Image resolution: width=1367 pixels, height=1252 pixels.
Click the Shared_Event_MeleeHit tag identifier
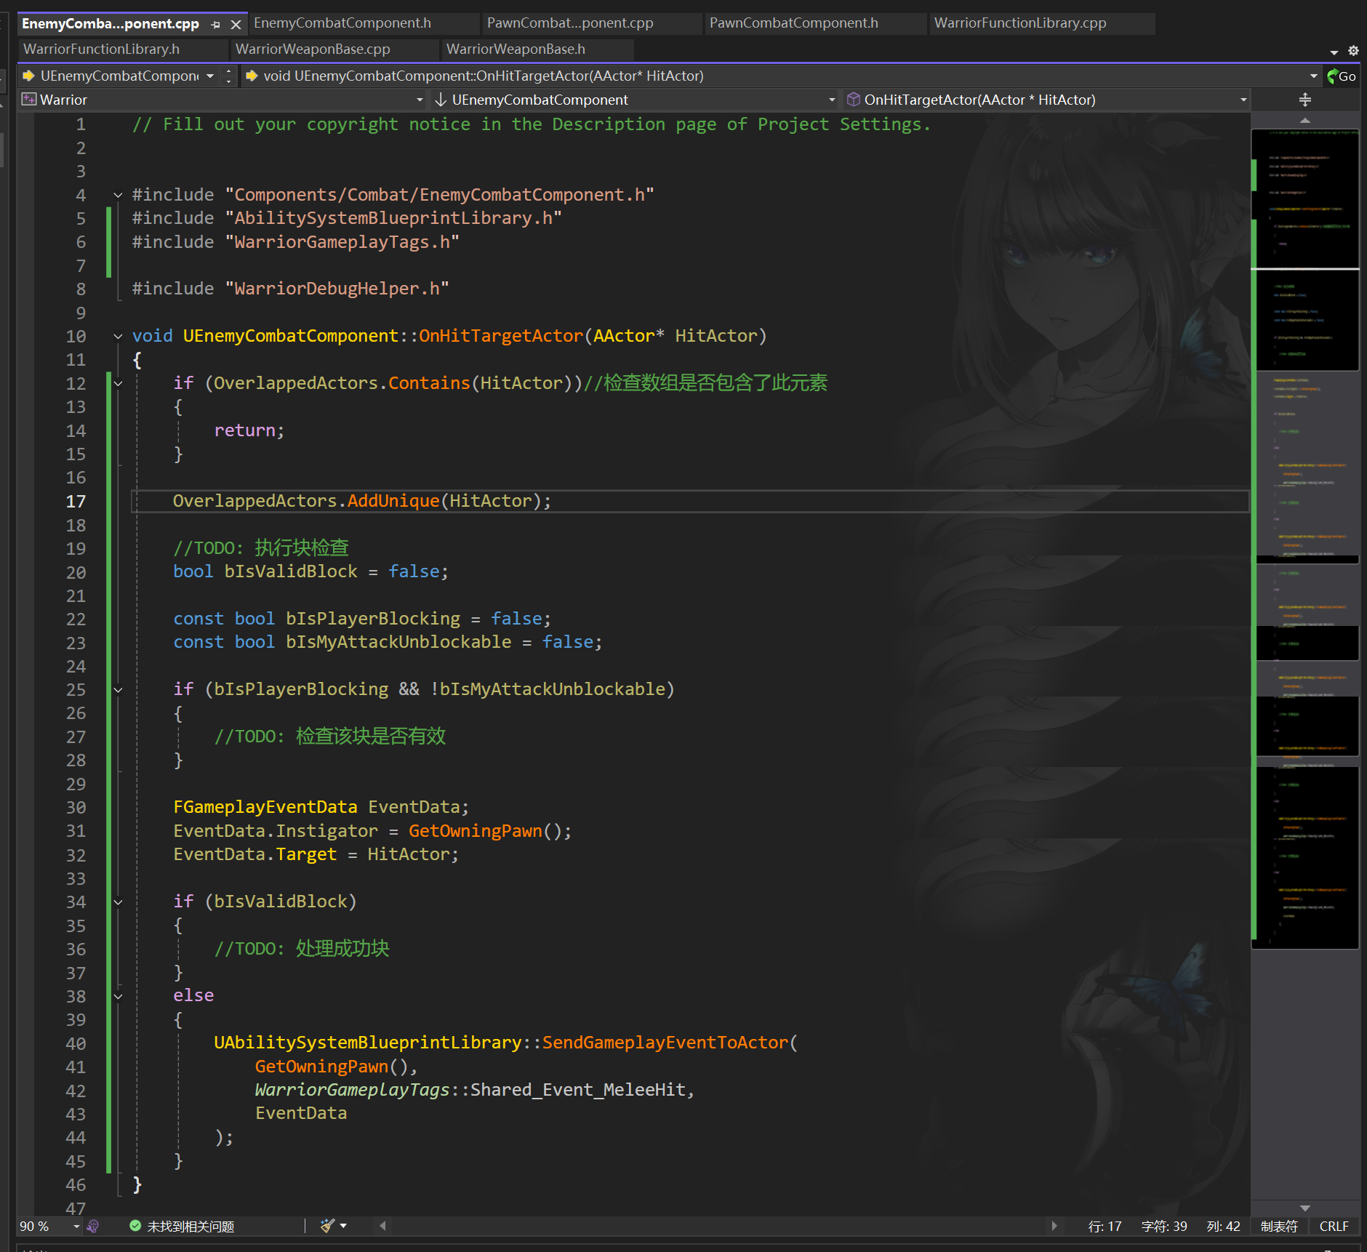[578, 1090]
